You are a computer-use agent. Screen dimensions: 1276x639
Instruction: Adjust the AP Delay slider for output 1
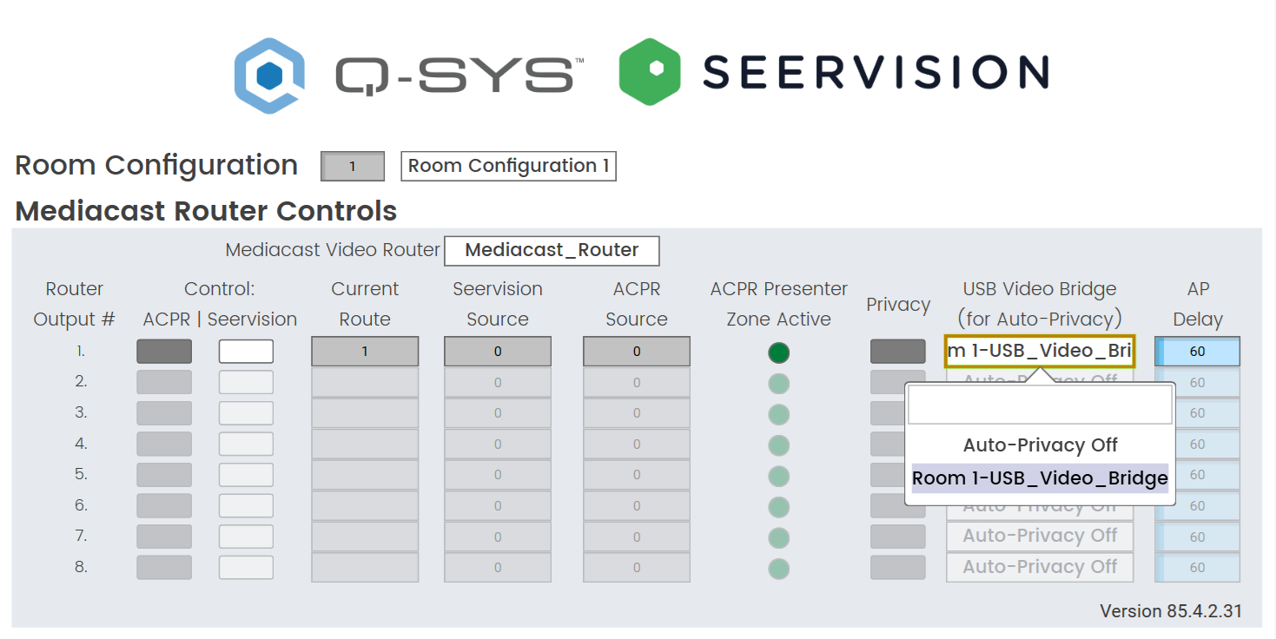point(1198,352)
